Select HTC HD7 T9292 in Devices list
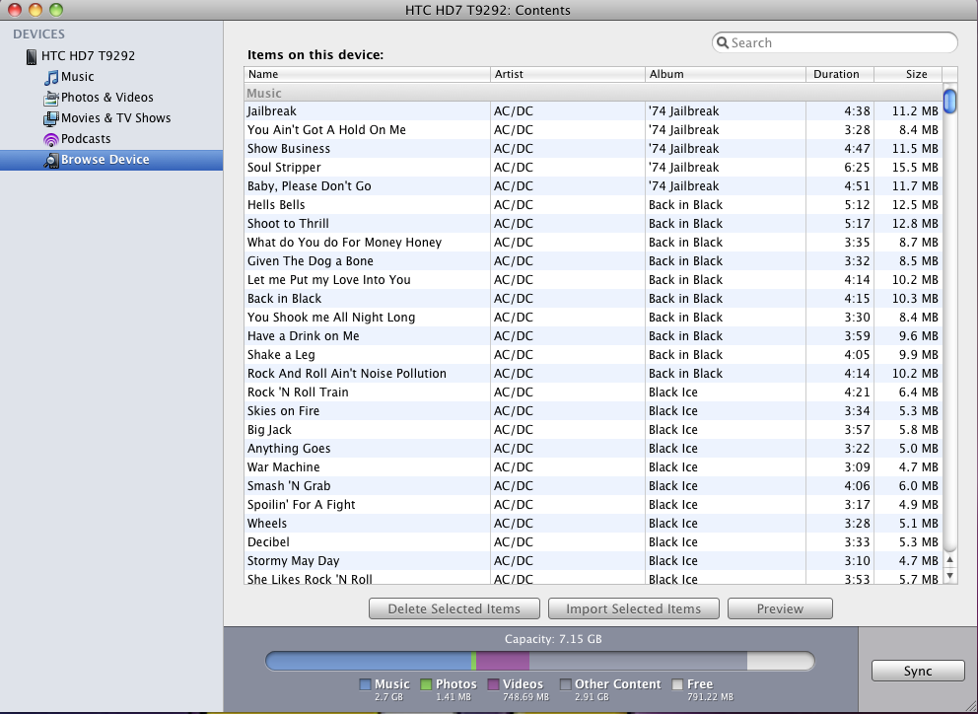Screen dimensions: 978x714 [88, 55]
